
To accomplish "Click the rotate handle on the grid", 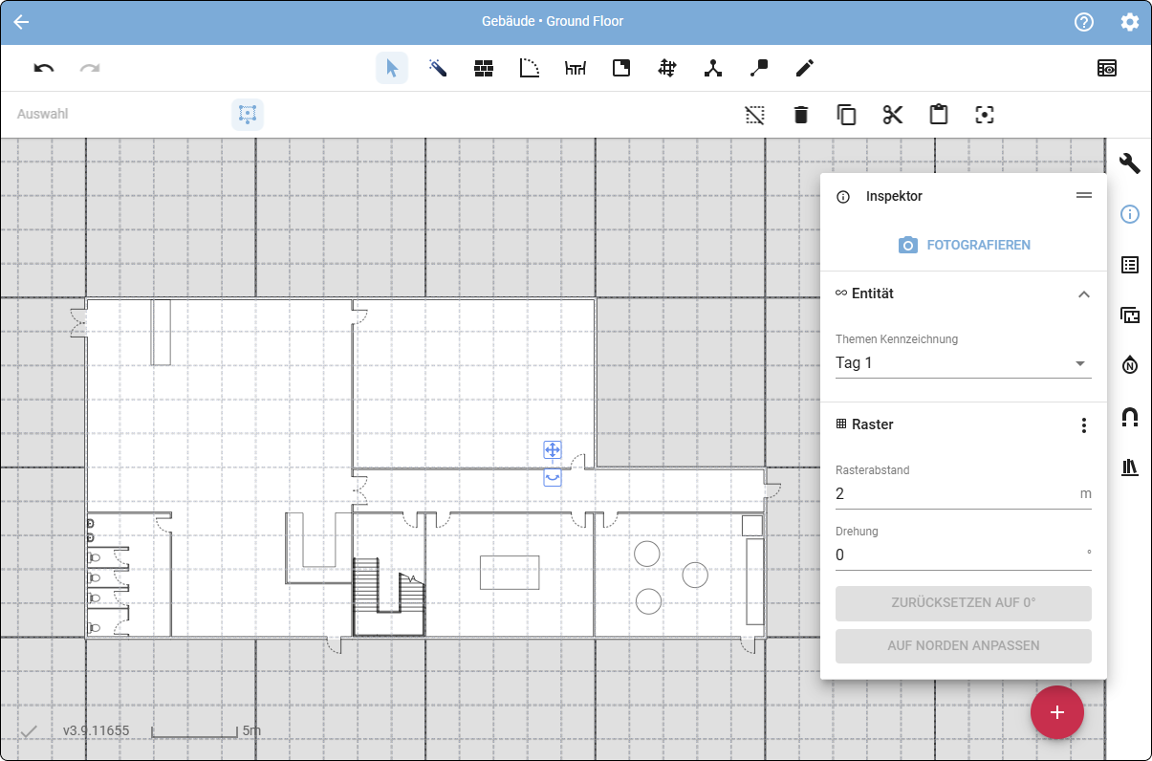I will click(x=552, y=476).
